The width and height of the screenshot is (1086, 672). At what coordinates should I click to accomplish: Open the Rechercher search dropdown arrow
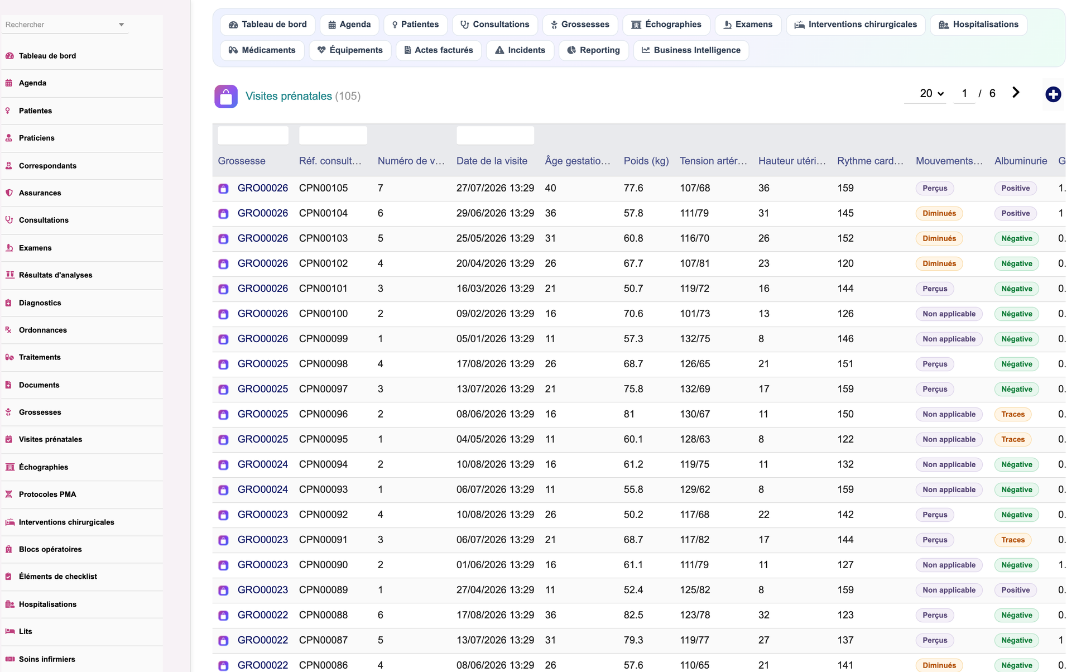tap(121, 25)
